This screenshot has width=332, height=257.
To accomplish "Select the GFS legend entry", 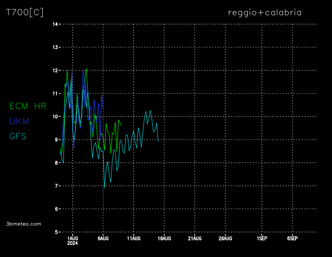I will point(18,136).
